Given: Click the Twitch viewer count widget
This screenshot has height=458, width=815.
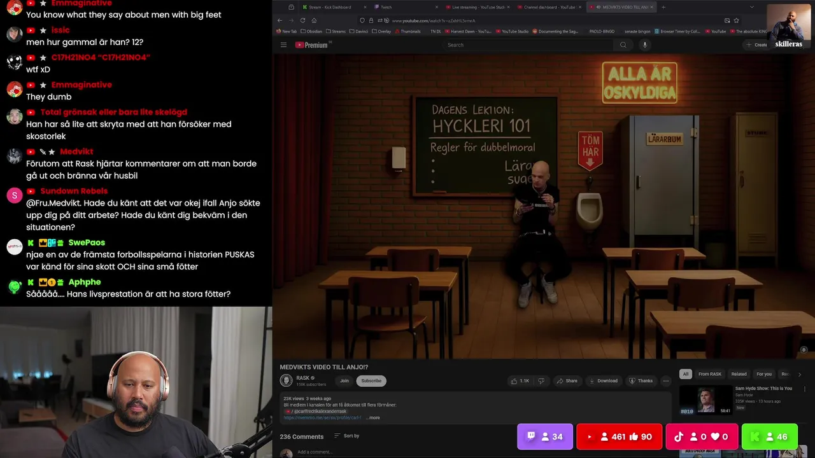Looking at the screenshot, I should [x=545, y=436].
